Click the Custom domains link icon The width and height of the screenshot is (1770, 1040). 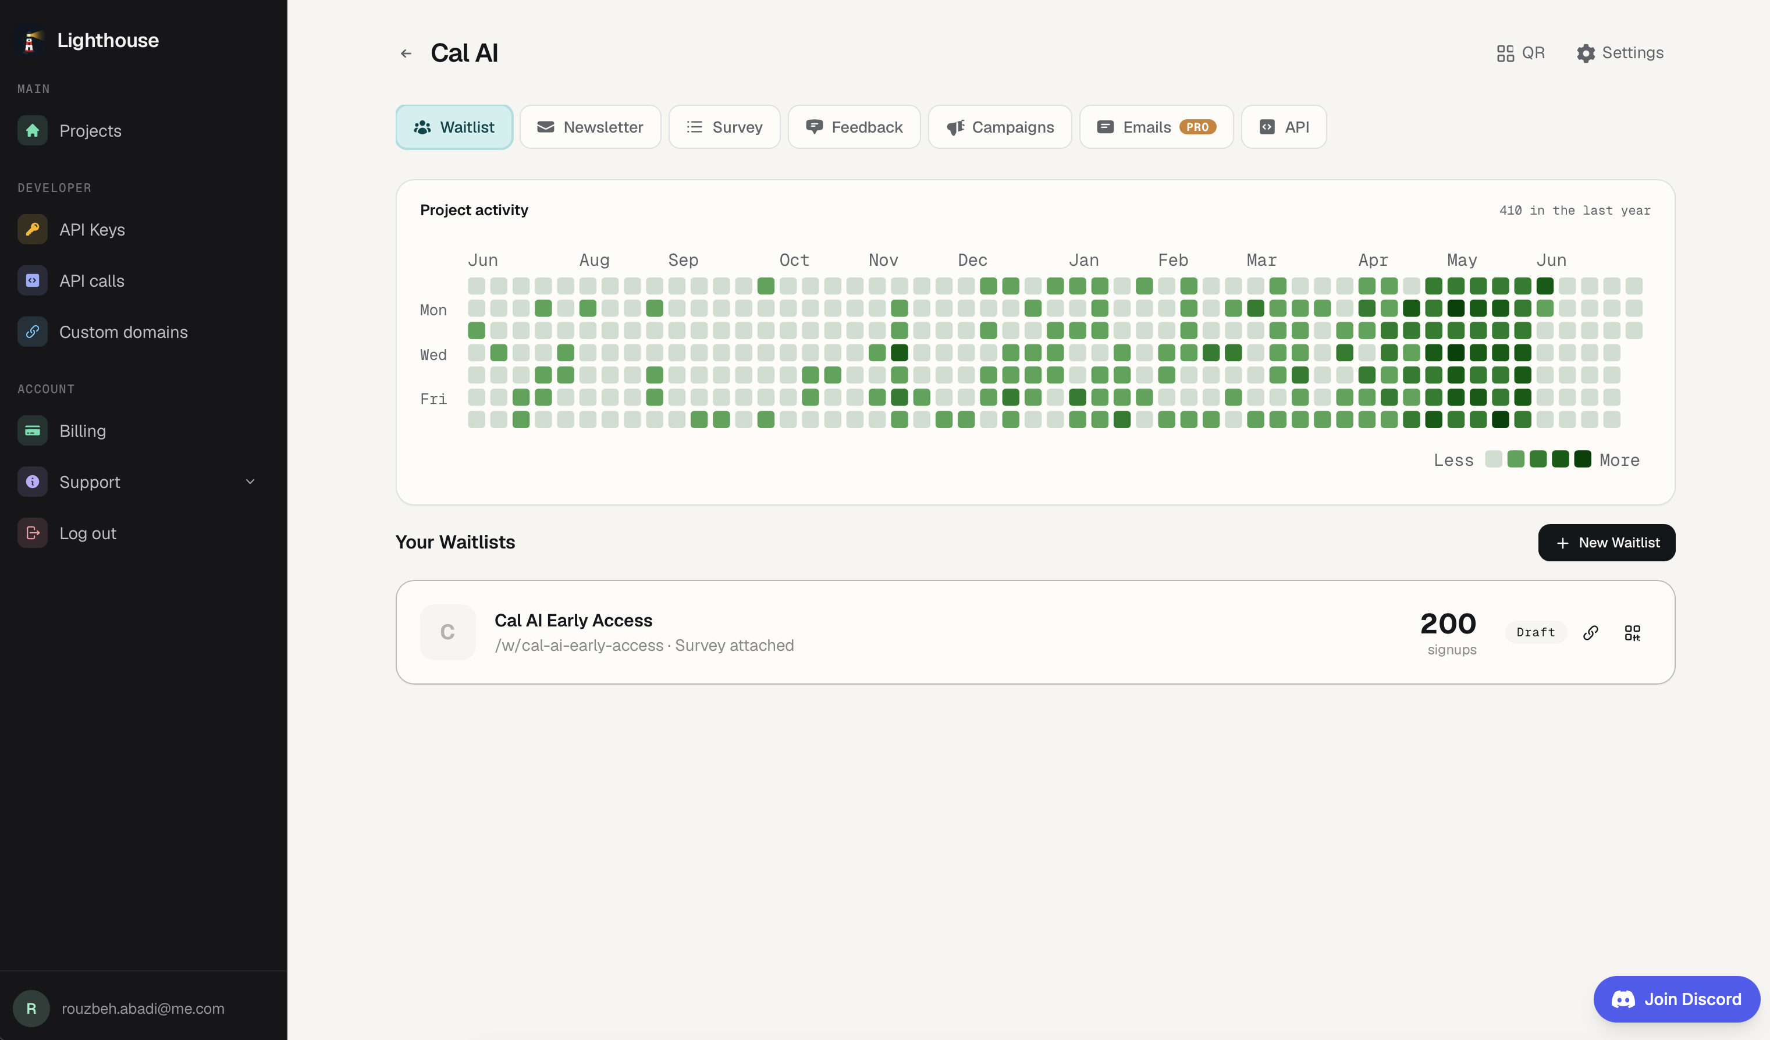coord(33,332)
